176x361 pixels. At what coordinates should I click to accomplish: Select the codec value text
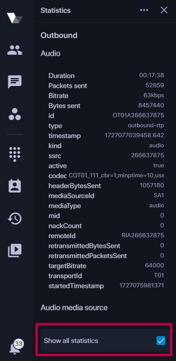tap(116, 175)
